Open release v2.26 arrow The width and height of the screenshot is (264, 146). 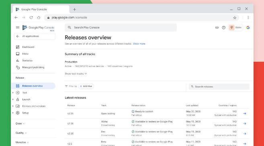[x=245, y=114]
